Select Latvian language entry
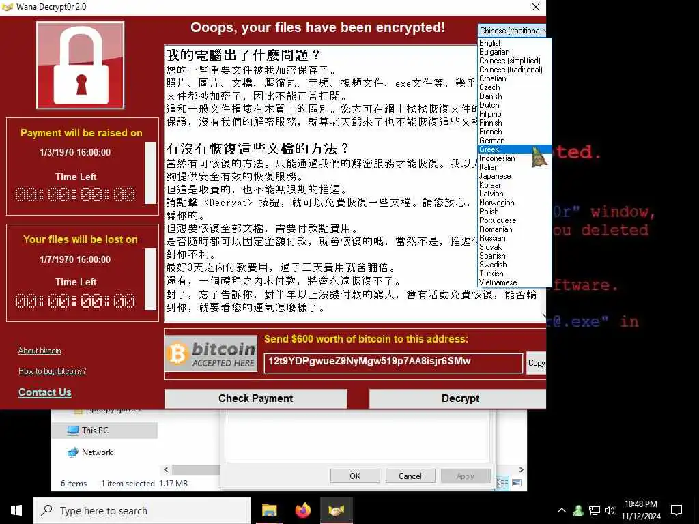The image size is (699, 524). tap(515, 194)
